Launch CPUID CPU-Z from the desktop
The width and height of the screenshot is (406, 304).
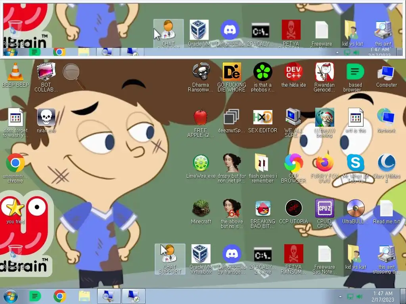(x=324, y=214)
